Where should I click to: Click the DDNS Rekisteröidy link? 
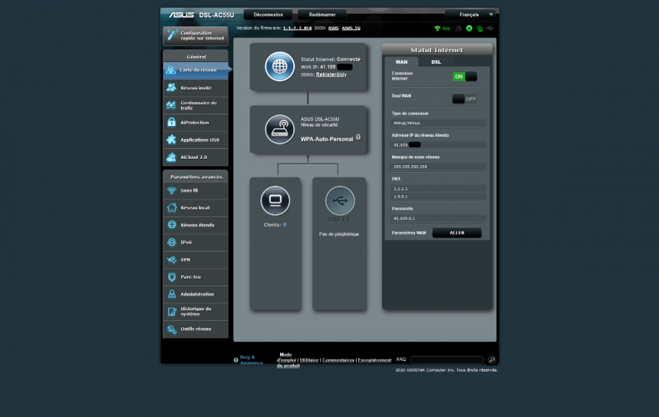(331, 75)
